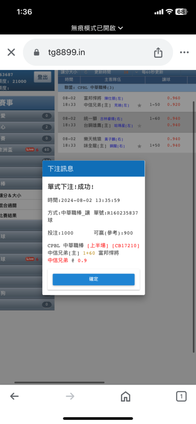196x424 pixels.
Task: Tap the tg8899.in address field
Action: pos(98,52)
